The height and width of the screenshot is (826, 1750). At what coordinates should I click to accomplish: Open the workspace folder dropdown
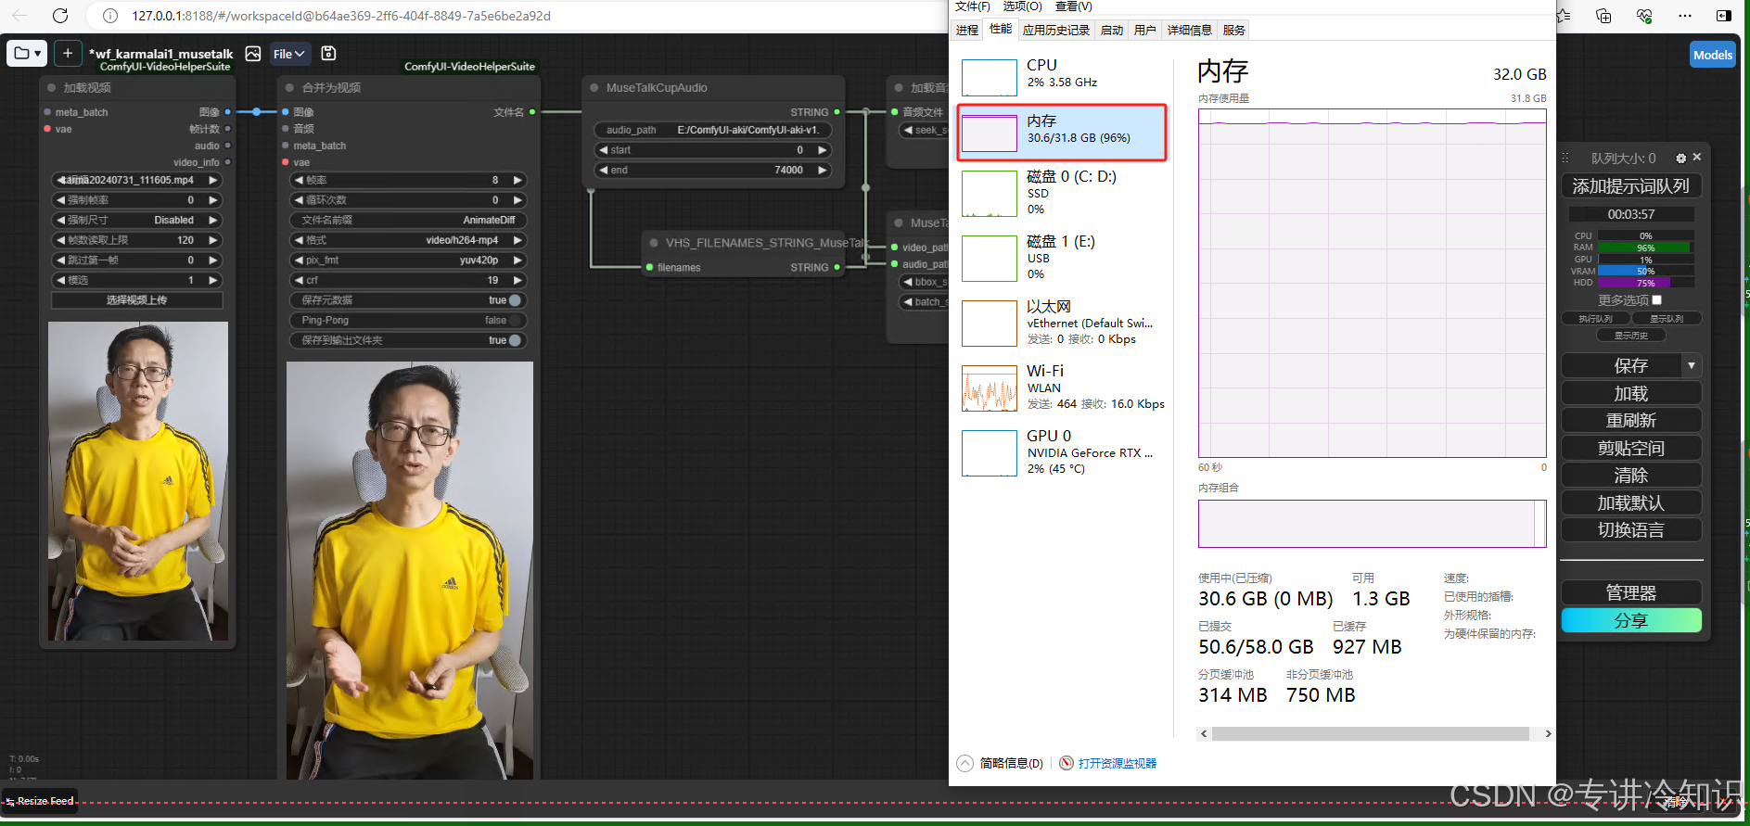[27, 54]
